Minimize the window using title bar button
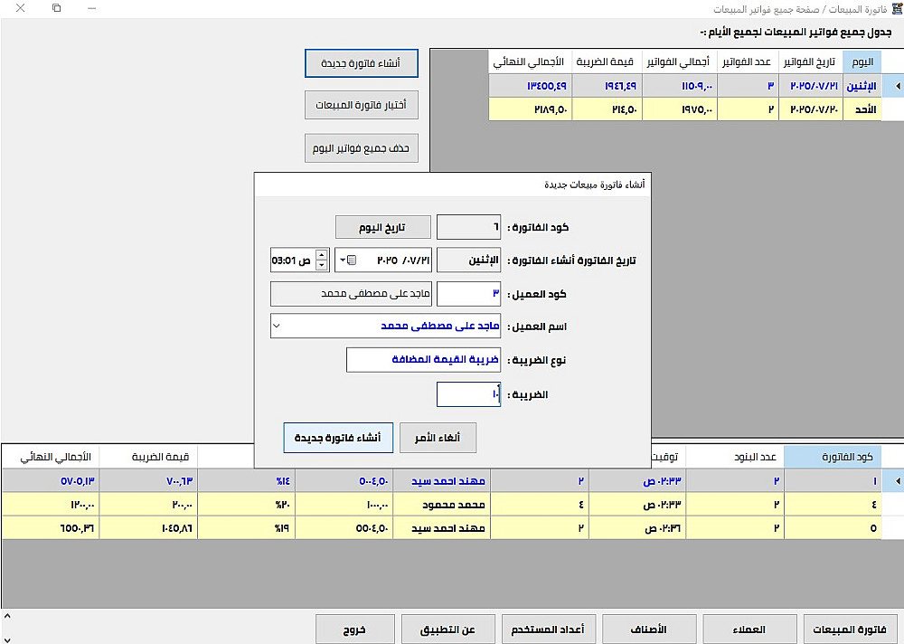 (x=91, y=8)
